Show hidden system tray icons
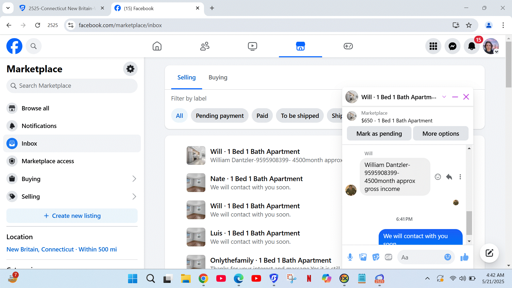 click(x=427, y=278)
